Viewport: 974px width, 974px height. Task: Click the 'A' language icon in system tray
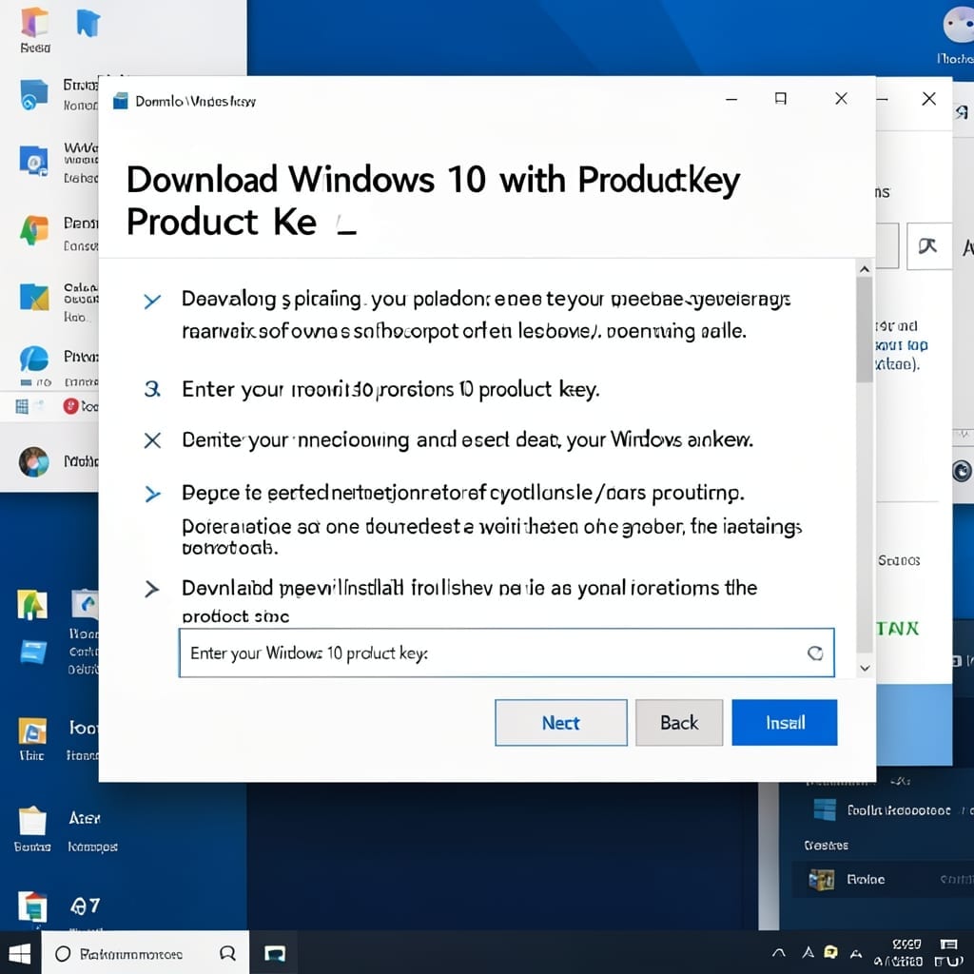(808, 952)
